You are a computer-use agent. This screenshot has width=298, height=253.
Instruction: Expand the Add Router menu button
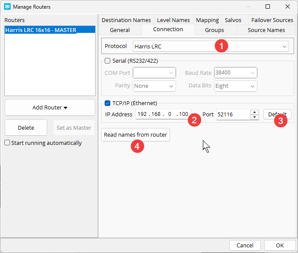[x=50, y=108]
